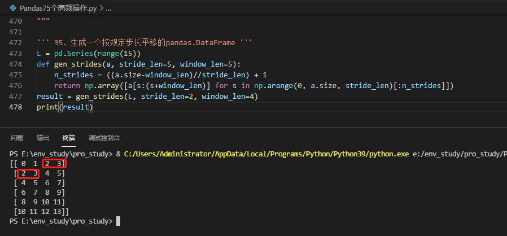Expand the breadcrumb ellipsis symbol list

pos(108,8)
